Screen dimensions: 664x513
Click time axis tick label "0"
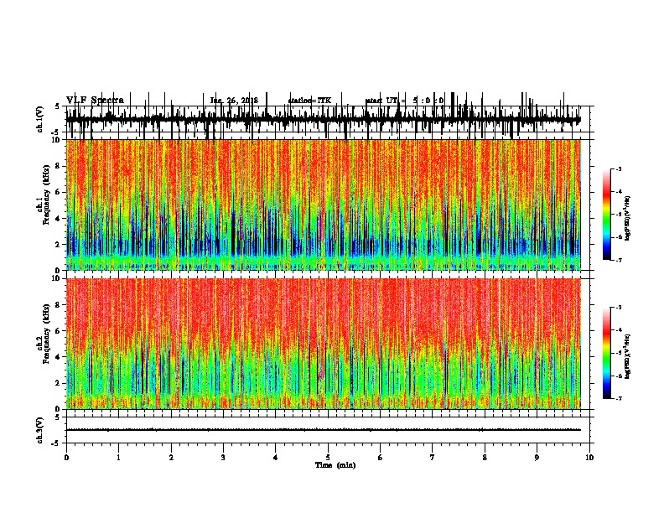pos(66,458)
